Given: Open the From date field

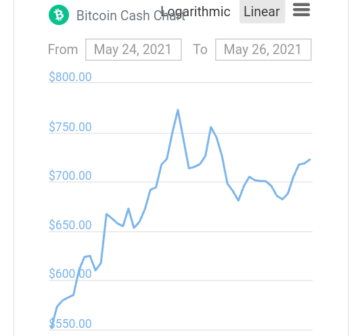Looking at the screenshot, I should [x=133, y=49].
